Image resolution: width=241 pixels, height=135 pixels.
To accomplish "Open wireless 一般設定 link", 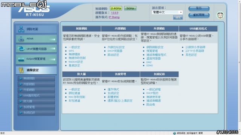I will (x=74, y=47).
